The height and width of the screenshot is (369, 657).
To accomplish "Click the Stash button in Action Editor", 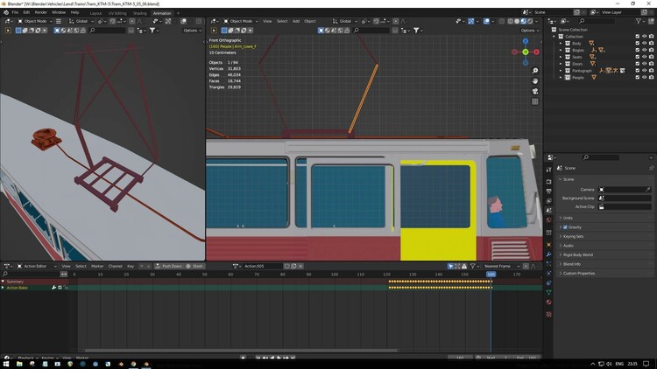I will pyautogui.click(x=195, y=266).
